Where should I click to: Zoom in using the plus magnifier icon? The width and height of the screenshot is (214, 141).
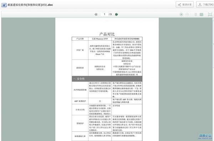[181, 14]
